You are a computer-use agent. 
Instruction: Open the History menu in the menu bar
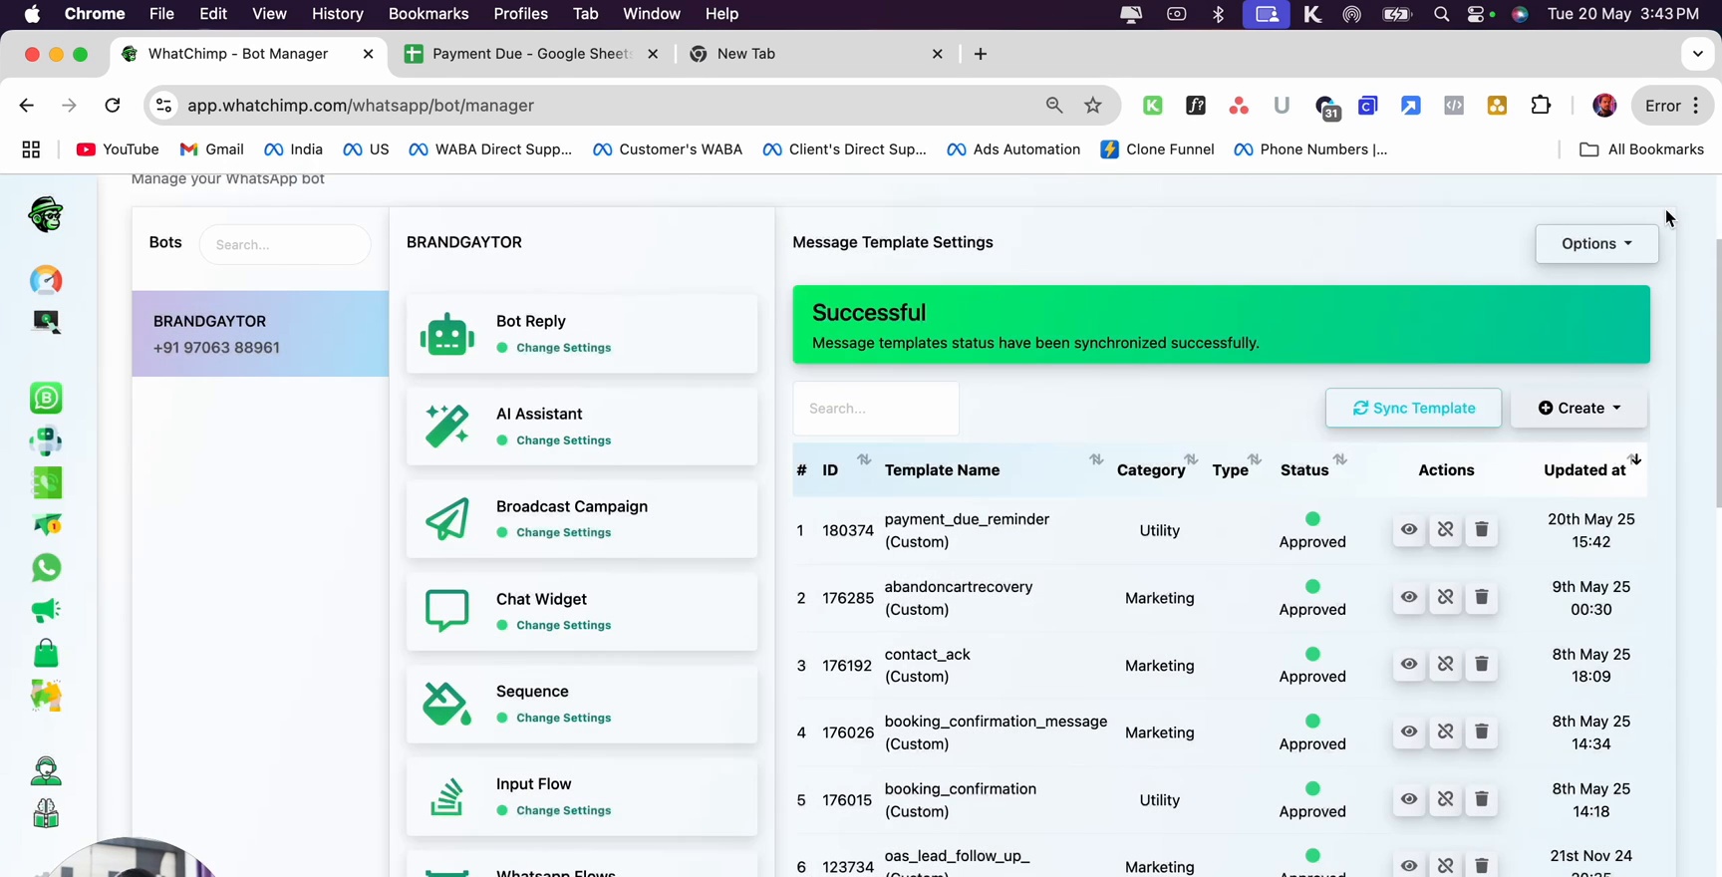tap(338, 14)
